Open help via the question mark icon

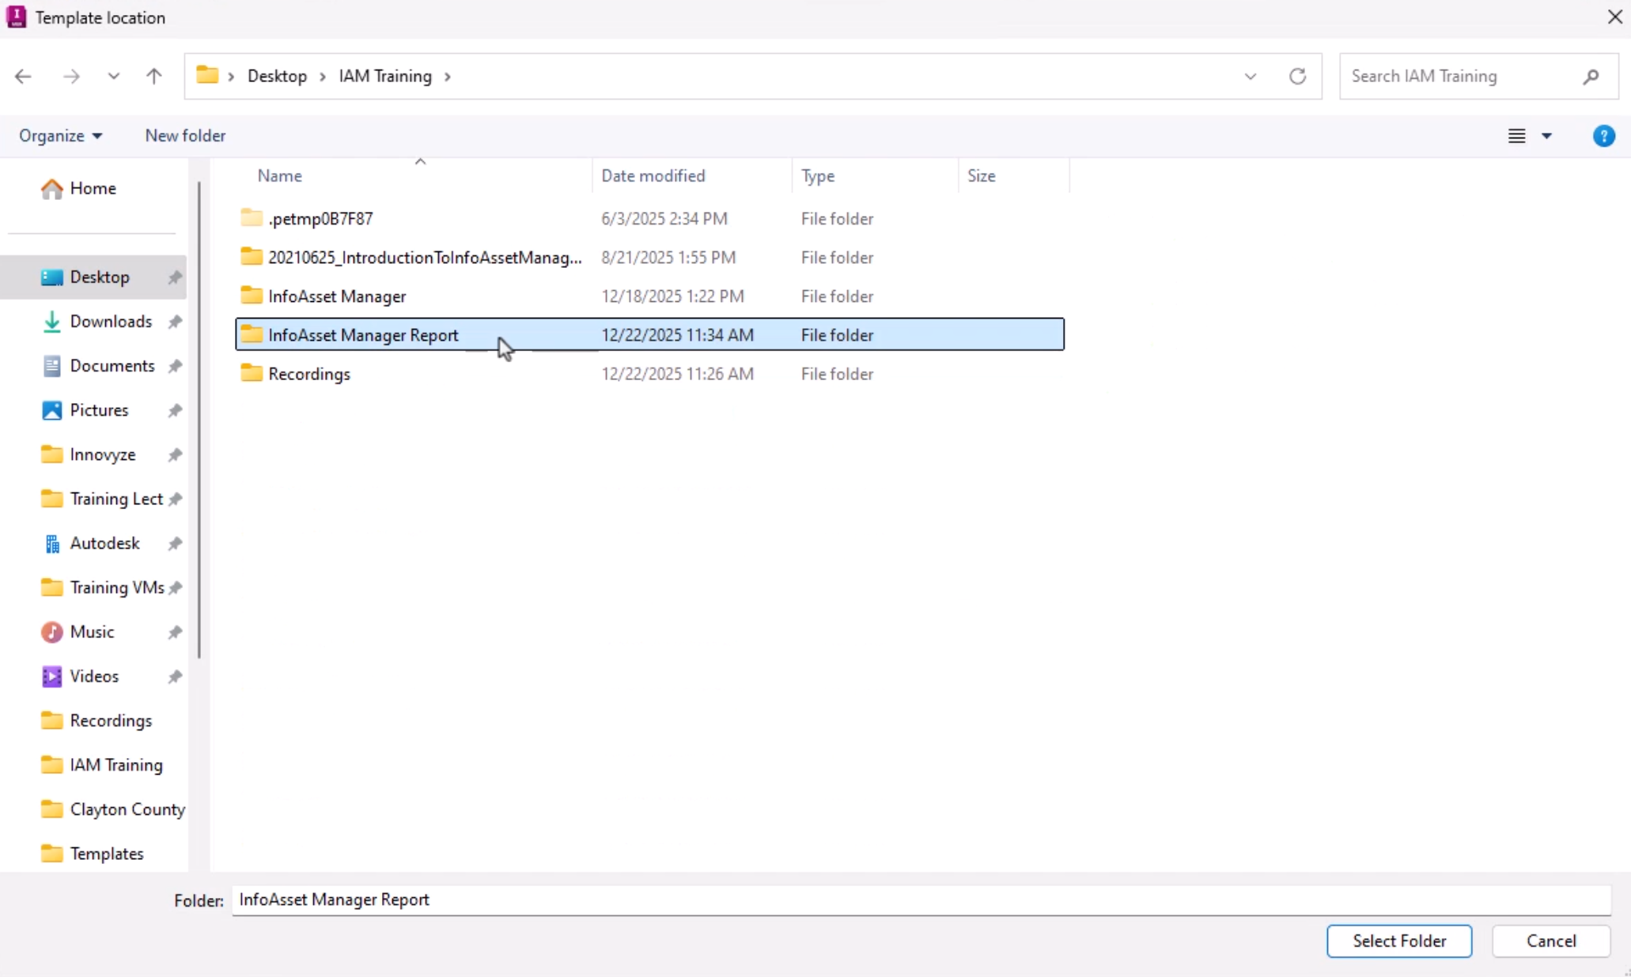pos(1603,135)
